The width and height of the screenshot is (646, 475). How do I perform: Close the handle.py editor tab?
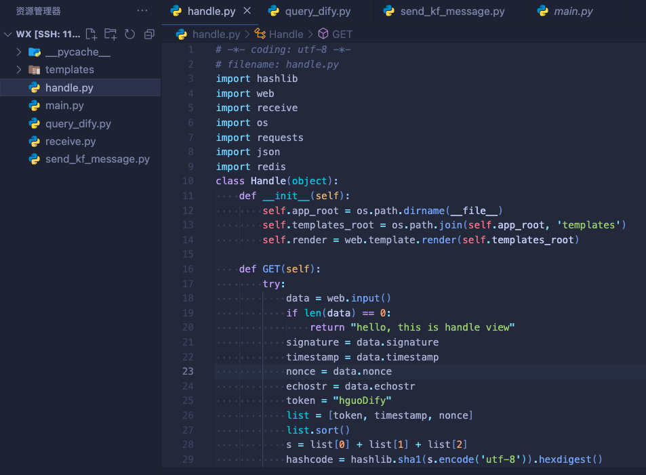(x=247, y=11)
